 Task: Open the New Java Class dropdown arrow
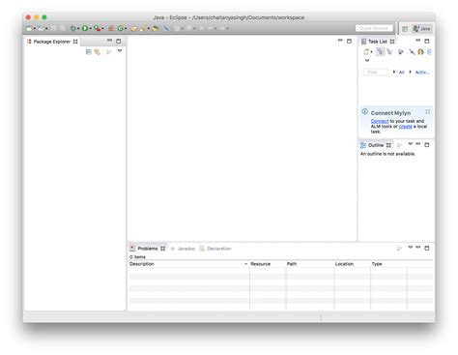click(126, 29)
